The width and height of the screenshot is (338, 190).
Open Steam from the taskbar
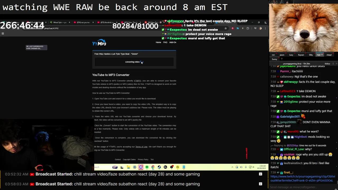159,167
